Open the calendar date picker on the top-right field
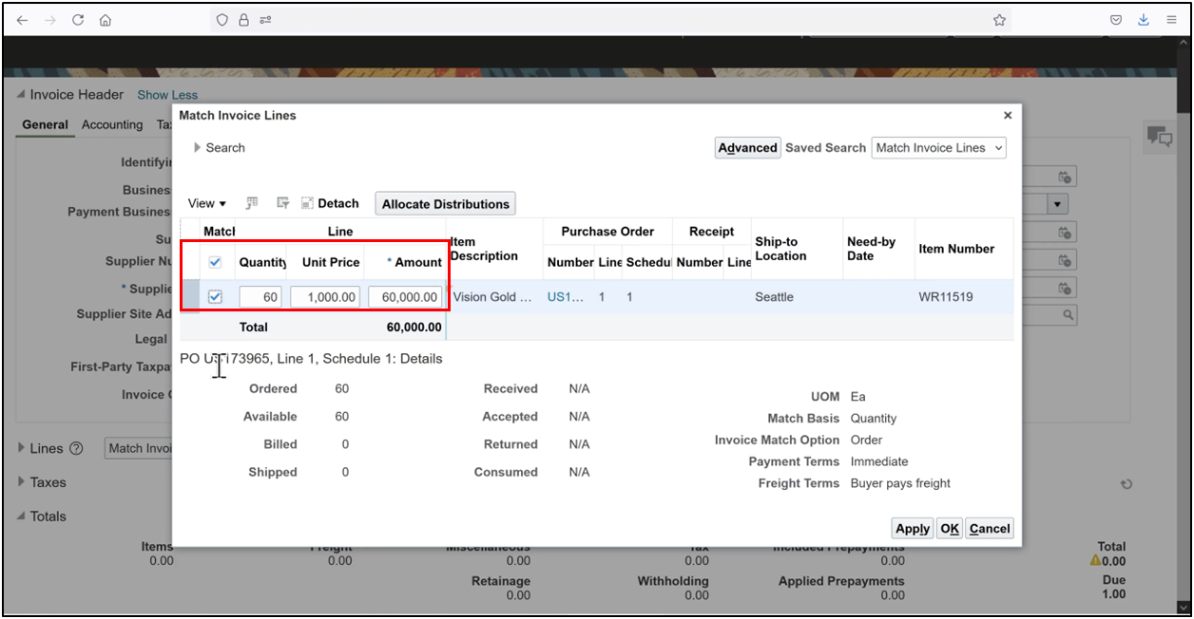 click(x=1066, y=176)
